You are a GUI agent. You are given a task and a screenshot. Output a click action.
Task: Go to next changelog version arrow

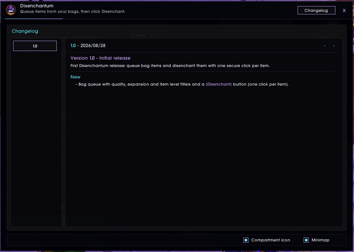click(x=334, y=46)
